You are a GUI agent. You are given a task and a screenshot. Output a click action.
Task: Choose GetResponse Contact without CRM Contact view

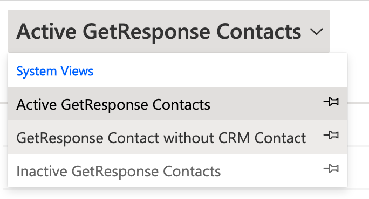(x=177, y=137)
